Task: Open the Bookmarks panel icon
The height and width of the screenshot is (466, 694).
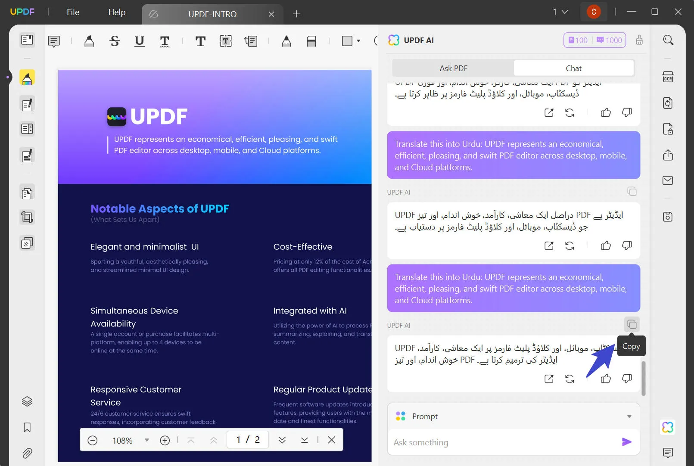Action: point(27,427)
